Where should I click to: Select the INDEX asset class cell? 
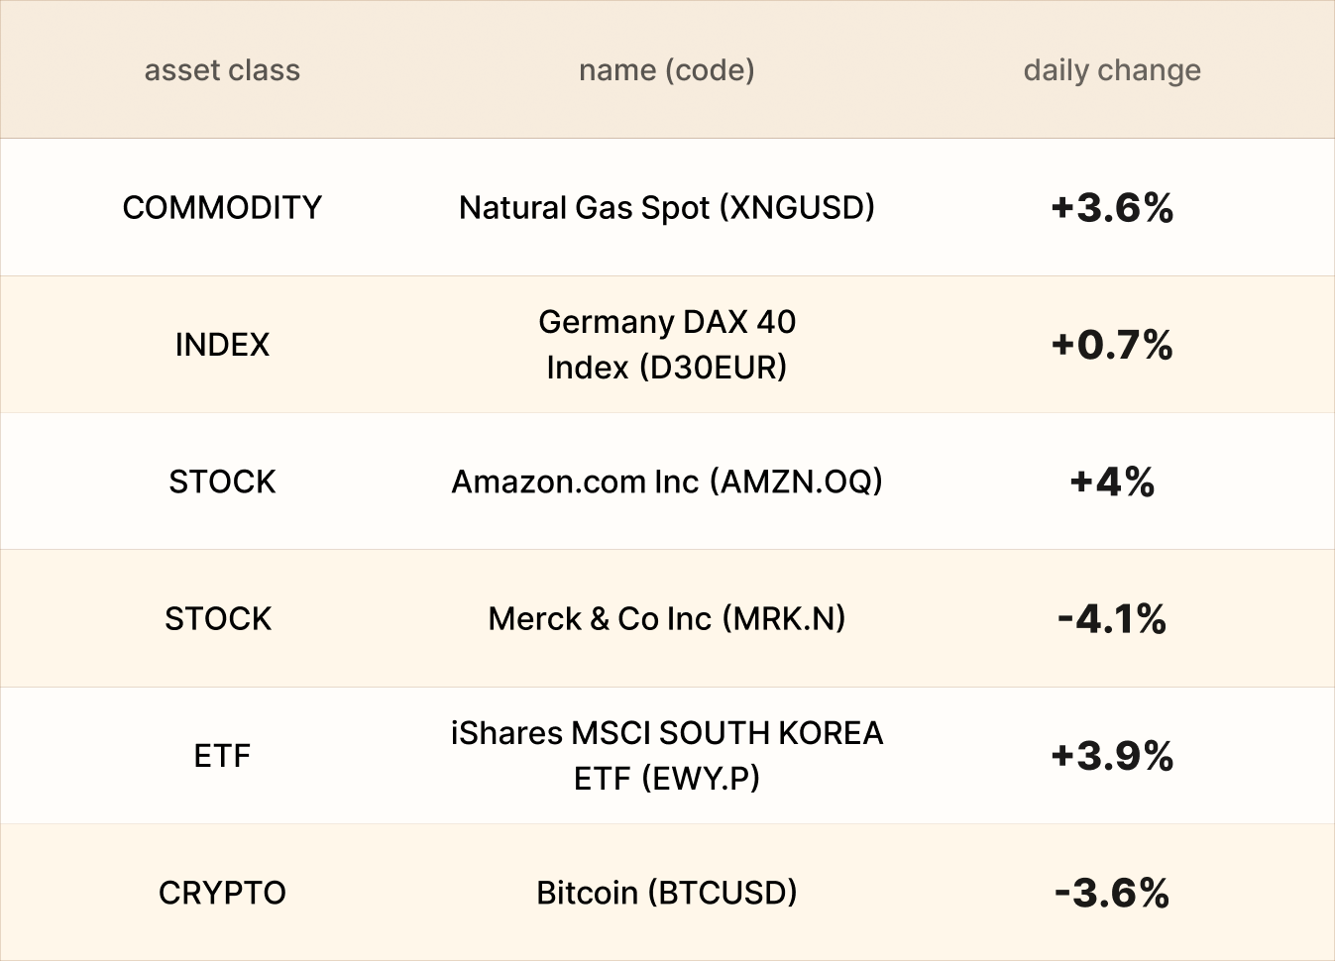pos(222,345)
